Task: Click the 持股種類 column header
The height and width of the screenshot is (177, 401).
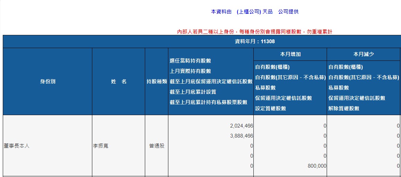Action: pos(157,82)
